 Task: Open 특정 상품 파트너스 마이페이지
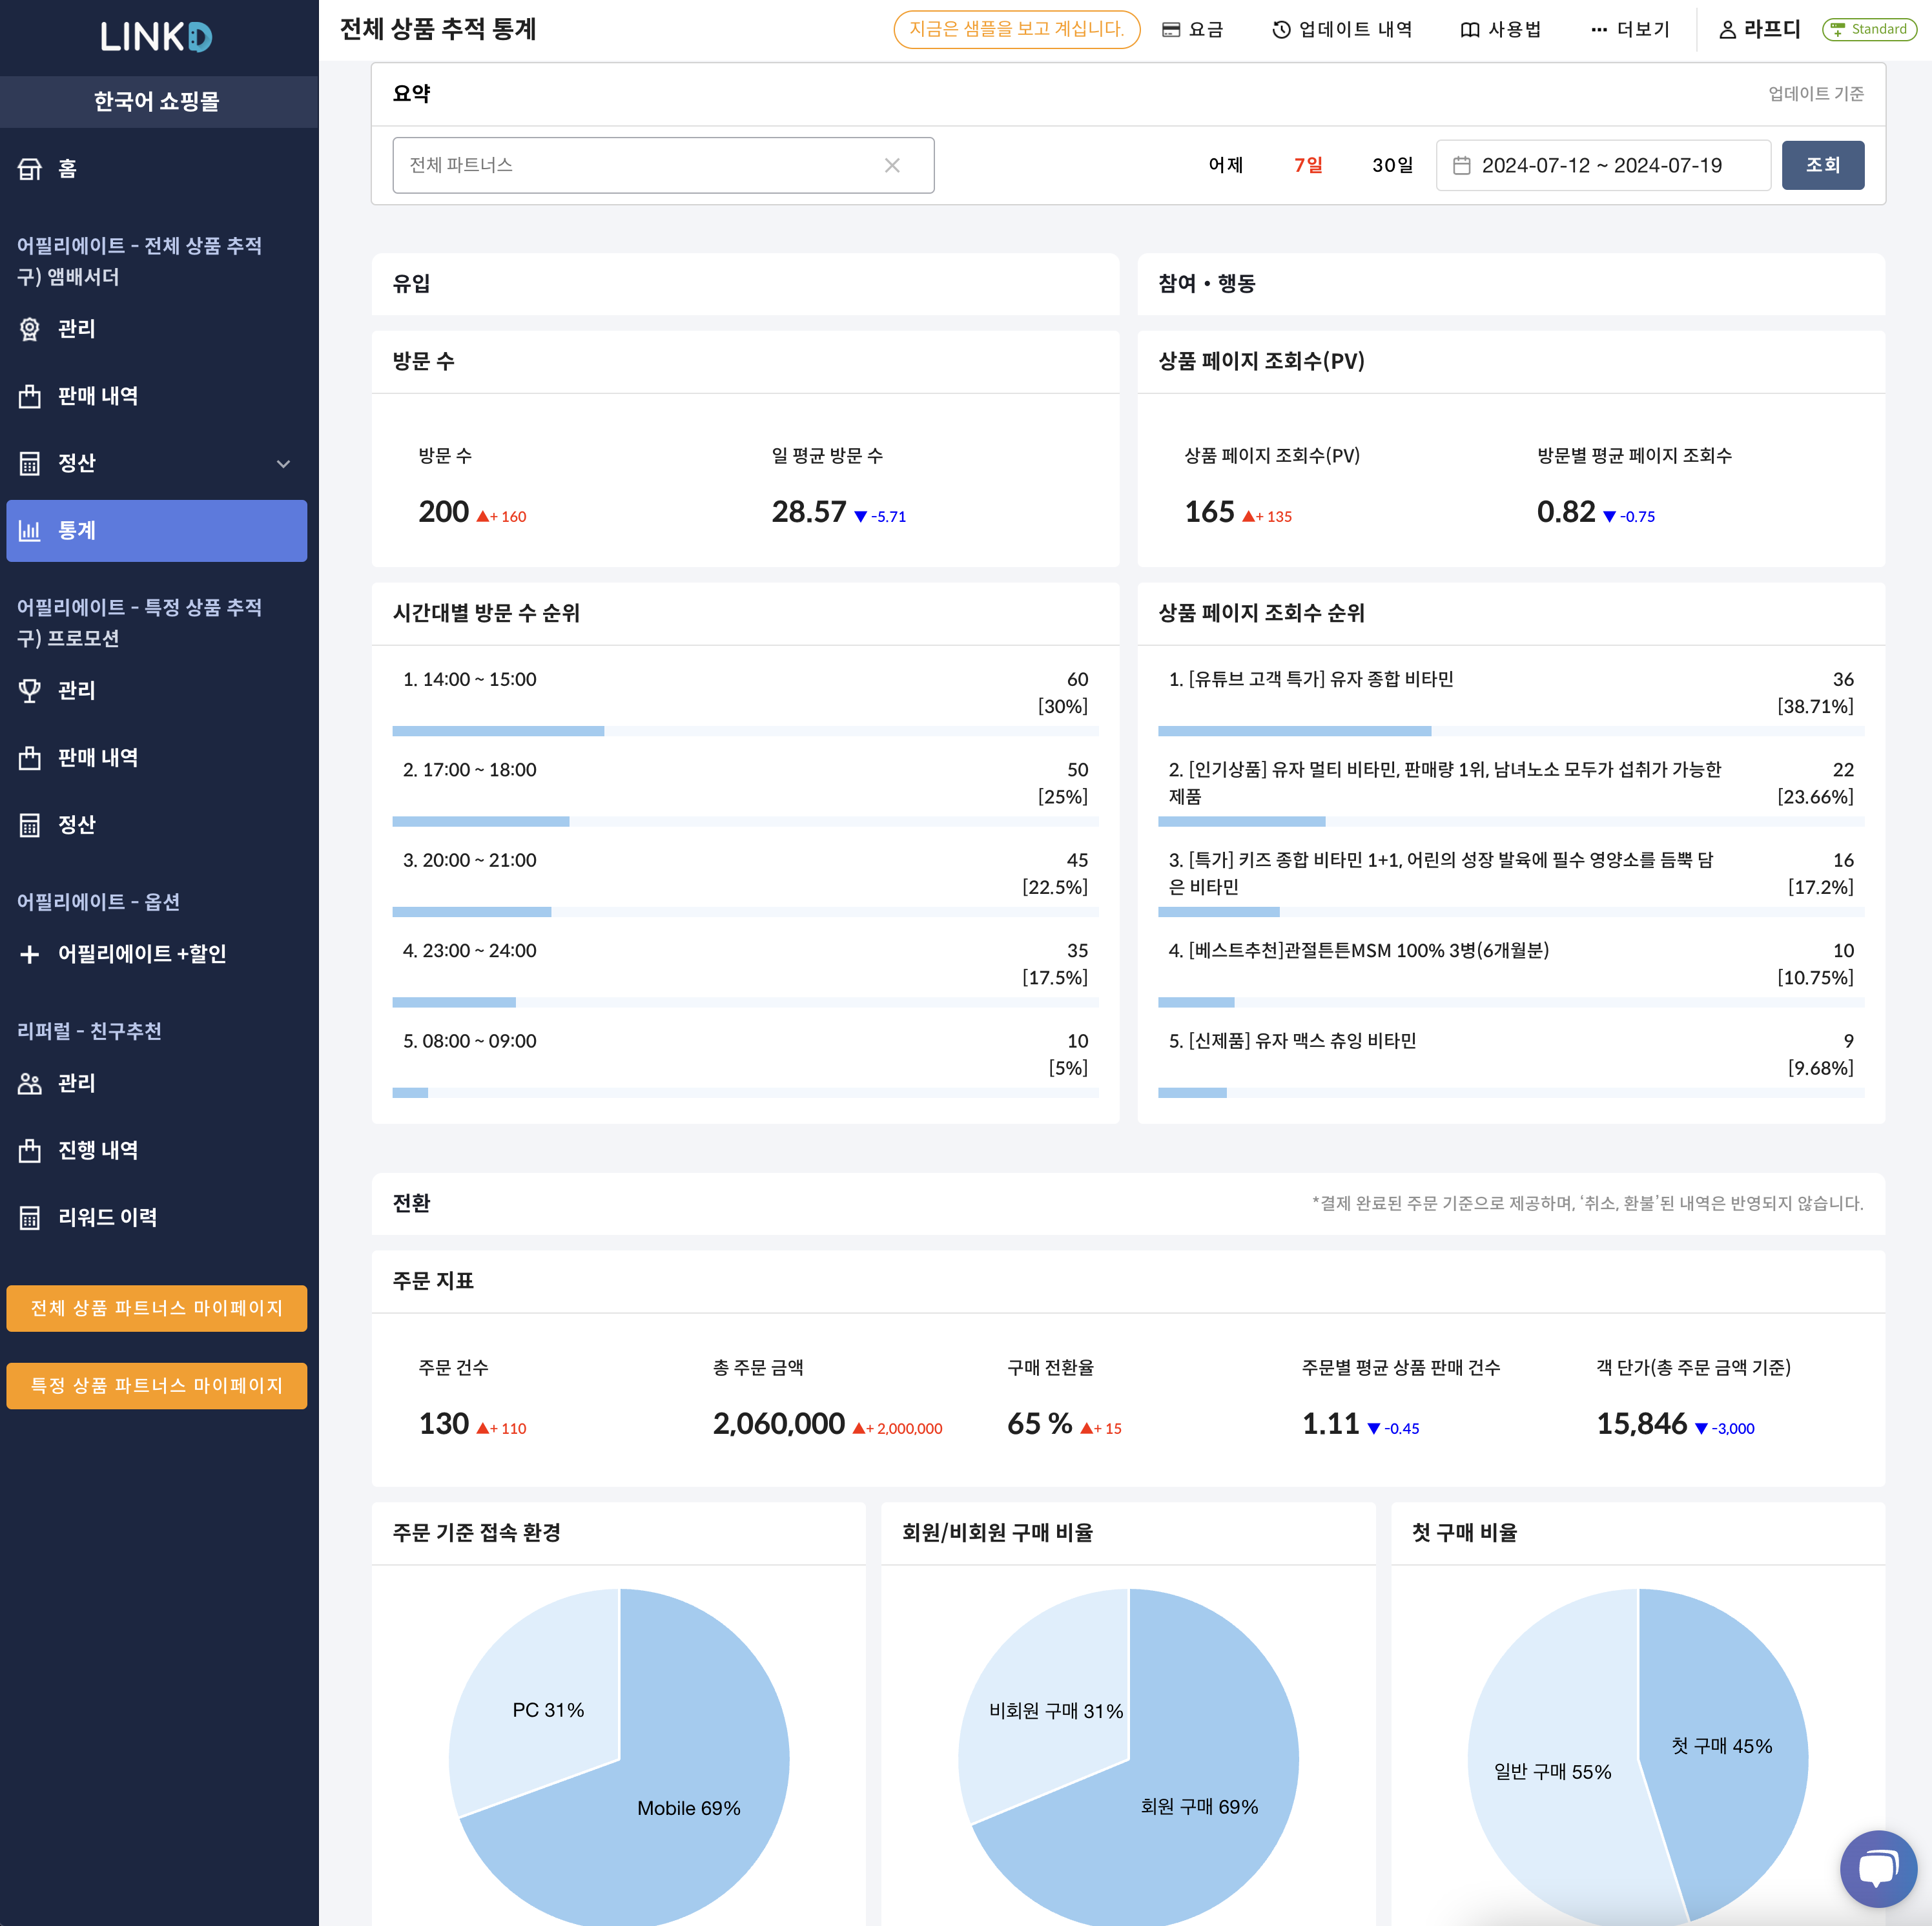coord(157,1385)
